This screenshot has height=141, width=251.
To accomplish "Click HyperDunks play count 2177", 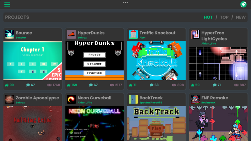I will pyautogui.click(x=119, y=85).
